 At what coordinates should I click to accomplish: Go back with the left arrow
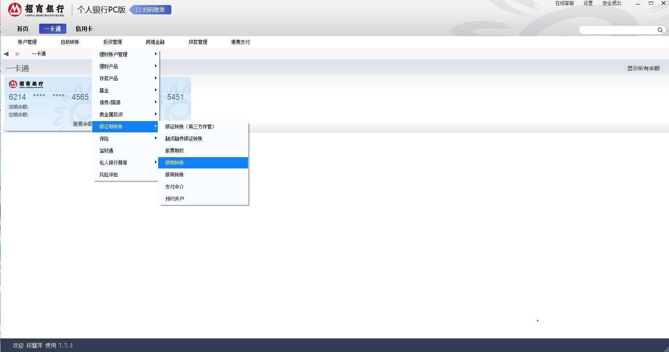(x=6, y=54)
